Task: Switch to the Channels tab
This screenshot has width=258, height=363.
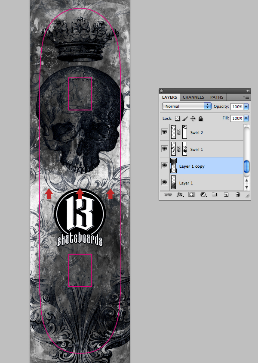Action: point(193,97)
